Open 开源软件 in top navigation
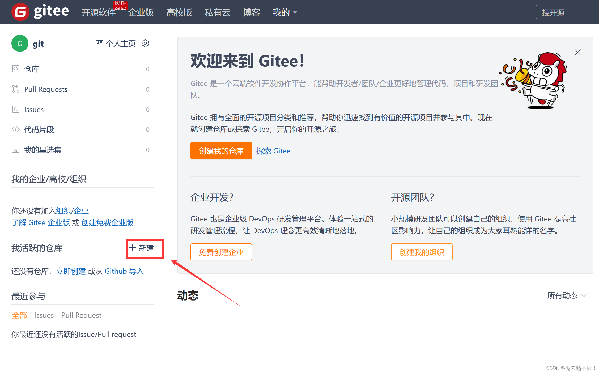This screenshot has width=599, height=373. (x=99, y=12)
